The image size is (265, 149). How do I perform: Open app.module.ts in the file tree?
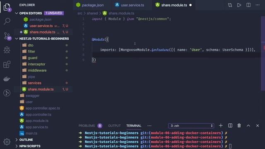[x=37, y=121]
